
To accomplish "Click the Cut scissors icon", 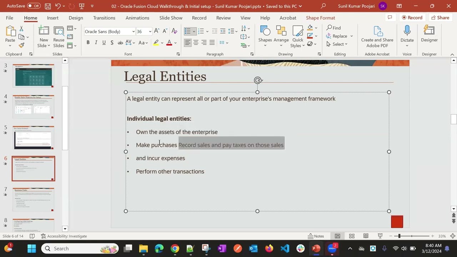I will pyautogui.click(x=21, y=29).
